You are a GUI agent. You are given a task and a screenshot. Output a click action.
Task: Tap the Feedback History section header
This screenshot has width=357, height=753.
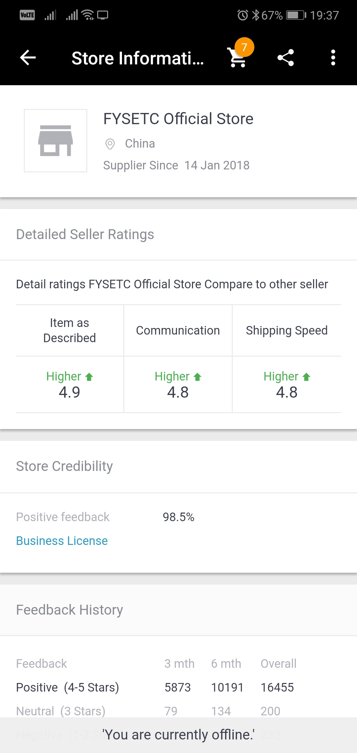click(69, 610)
